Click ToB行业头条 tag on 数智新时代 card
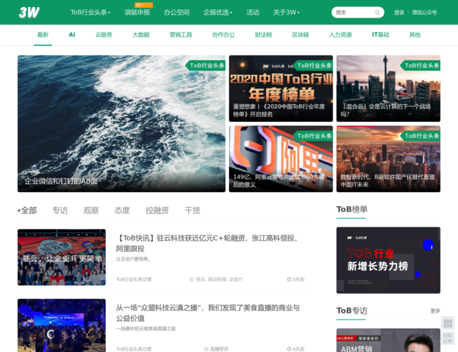This screenshot has width=458, height=352. click(421, 136)
